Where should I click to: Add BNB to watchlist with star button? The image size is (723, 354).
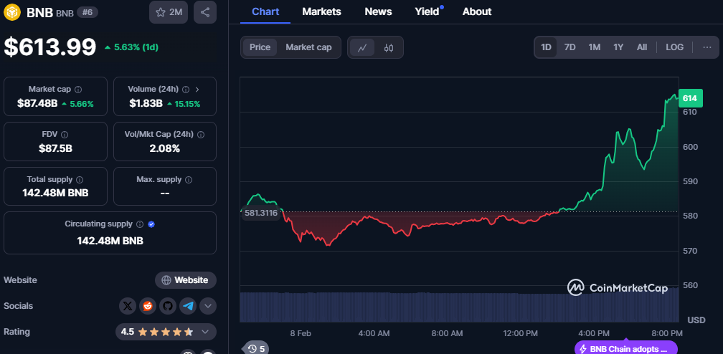[x=169, y=12]
